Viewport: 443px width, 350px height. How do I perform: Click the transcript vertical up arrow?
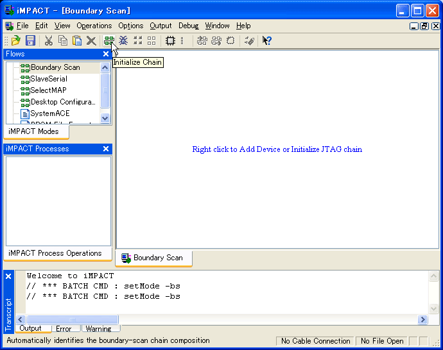(433, 276)
